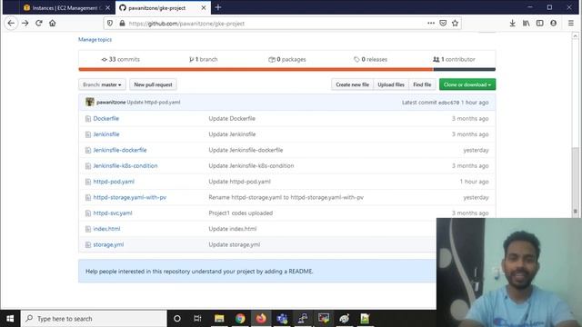582x327 pixels.
Task: Open the storage.yml file
Action: pos(108,244)
